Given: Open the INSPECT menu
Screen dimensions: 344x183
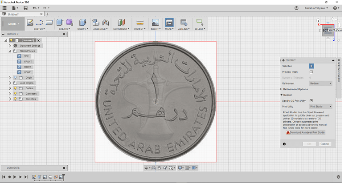Looking at the screenshot, I should click(140, 29).
